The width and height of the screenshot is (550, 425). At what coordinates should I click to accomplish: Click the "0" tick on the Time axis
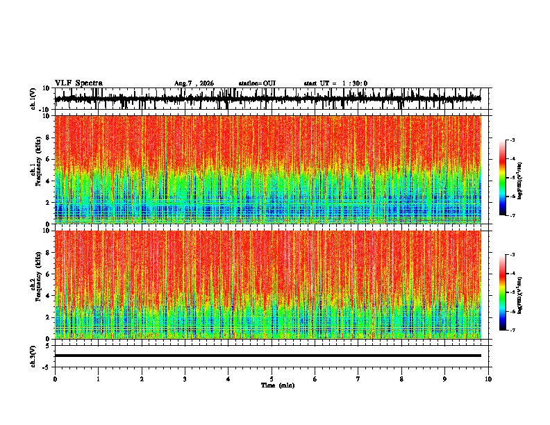click(55, 379)
